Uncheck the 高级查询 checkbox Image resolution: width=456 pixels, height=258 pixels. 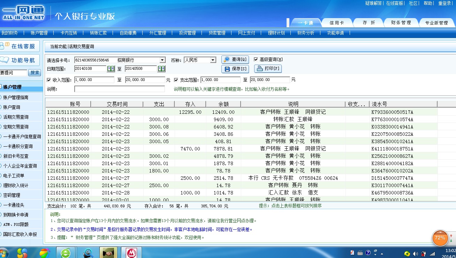(256, 59)
